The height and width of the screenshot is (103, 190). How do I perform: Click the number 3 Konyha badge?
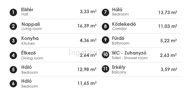[x=13, y=41]
